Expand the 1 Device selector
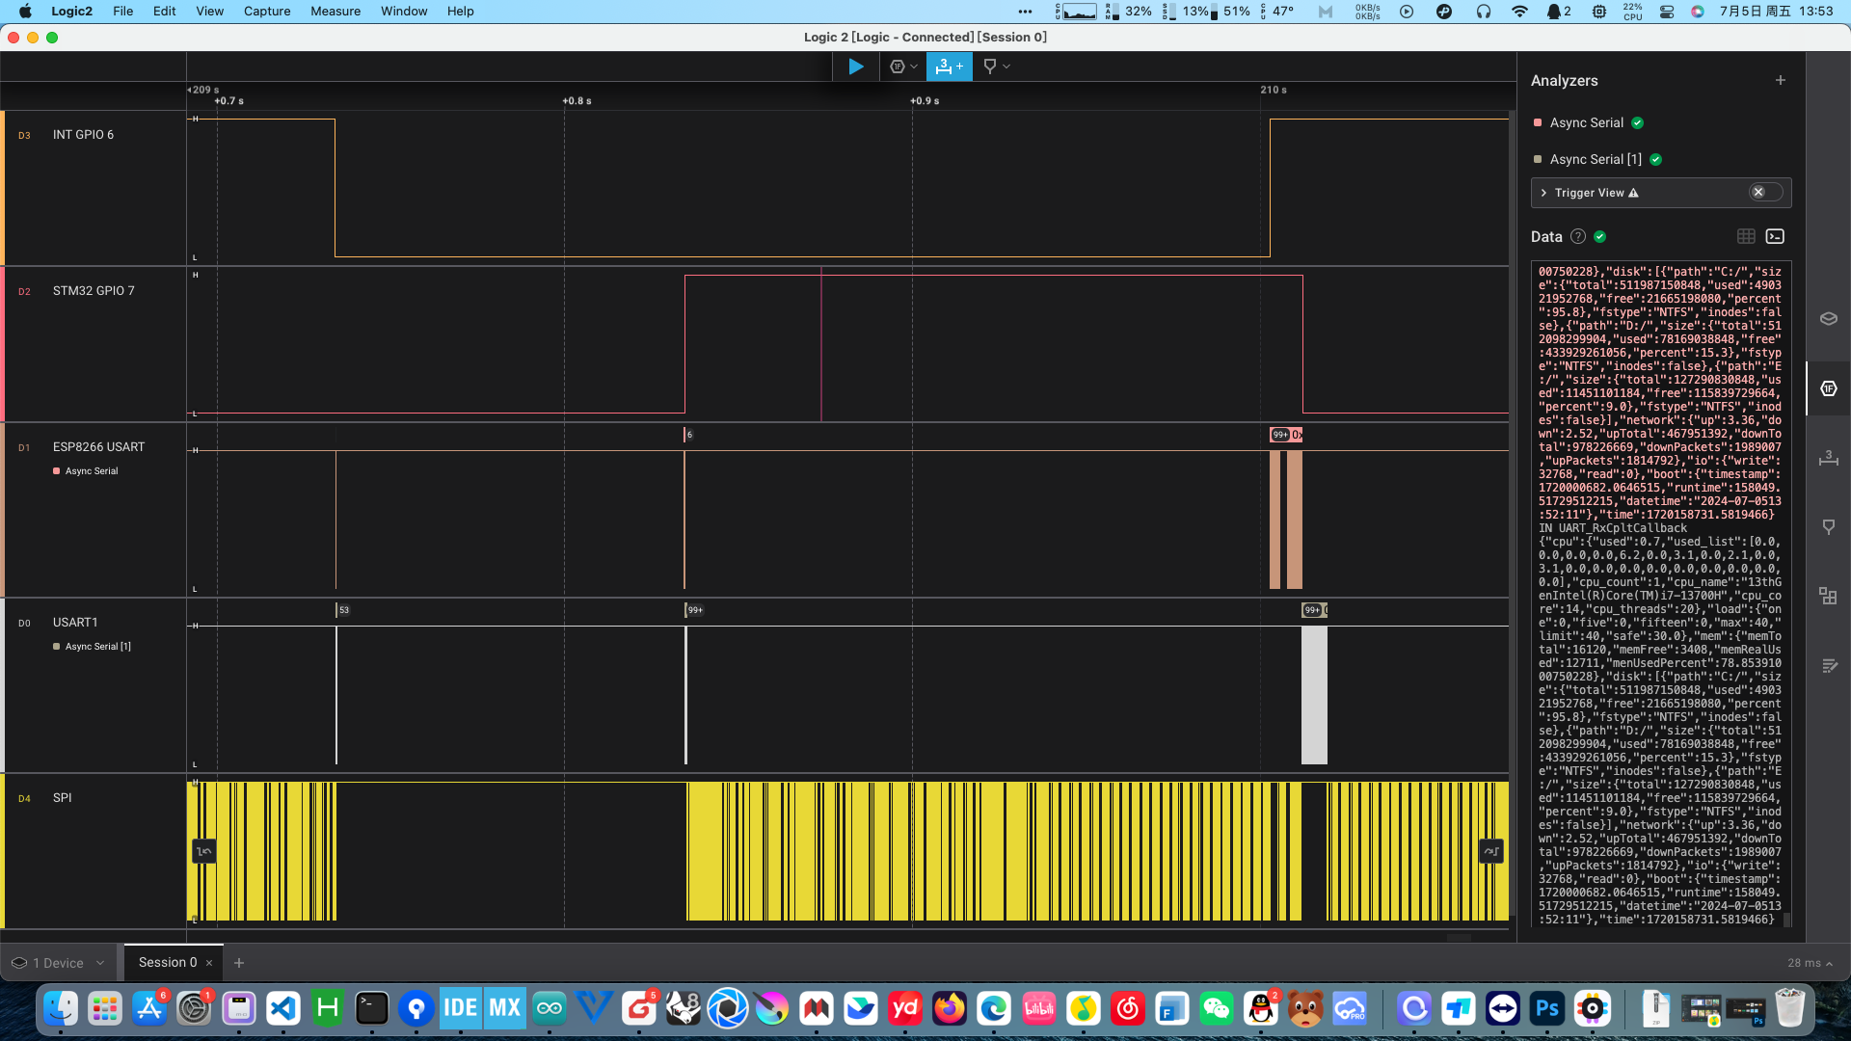1851x1041 pixels. [x=58, y=963]
